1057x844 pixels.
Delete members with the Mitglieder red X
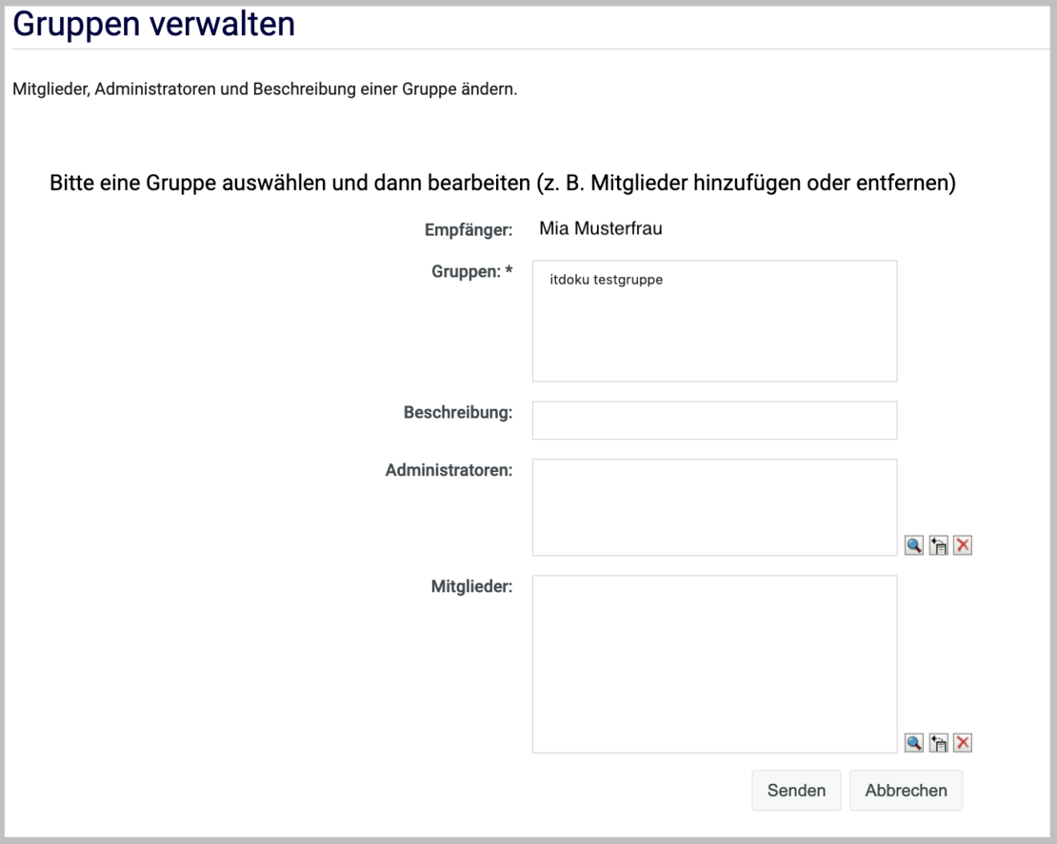tap(963, 743)
